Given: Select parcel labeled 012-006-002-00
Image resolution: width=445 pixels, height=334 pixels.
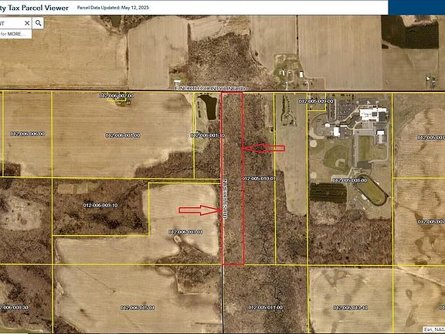Looking at the screenshot, I should pyautogui.click(x=117, y=96).
